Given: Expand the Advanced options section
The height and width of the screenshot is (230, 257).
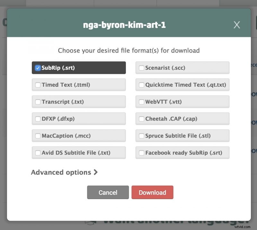Looking at the screenshot, I should 61,172.
